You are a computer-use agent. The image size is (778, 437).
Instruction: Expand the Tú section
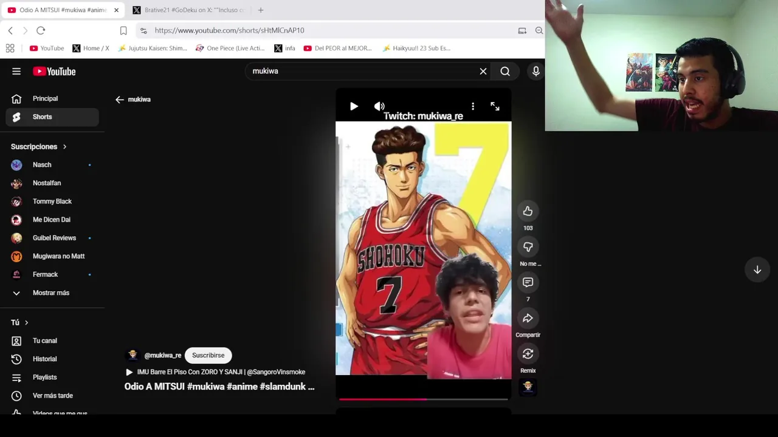click(x=19, y=322)
